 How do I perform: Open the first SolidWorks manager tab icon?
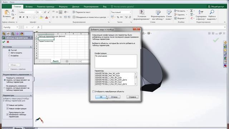(x=4, y=34)
